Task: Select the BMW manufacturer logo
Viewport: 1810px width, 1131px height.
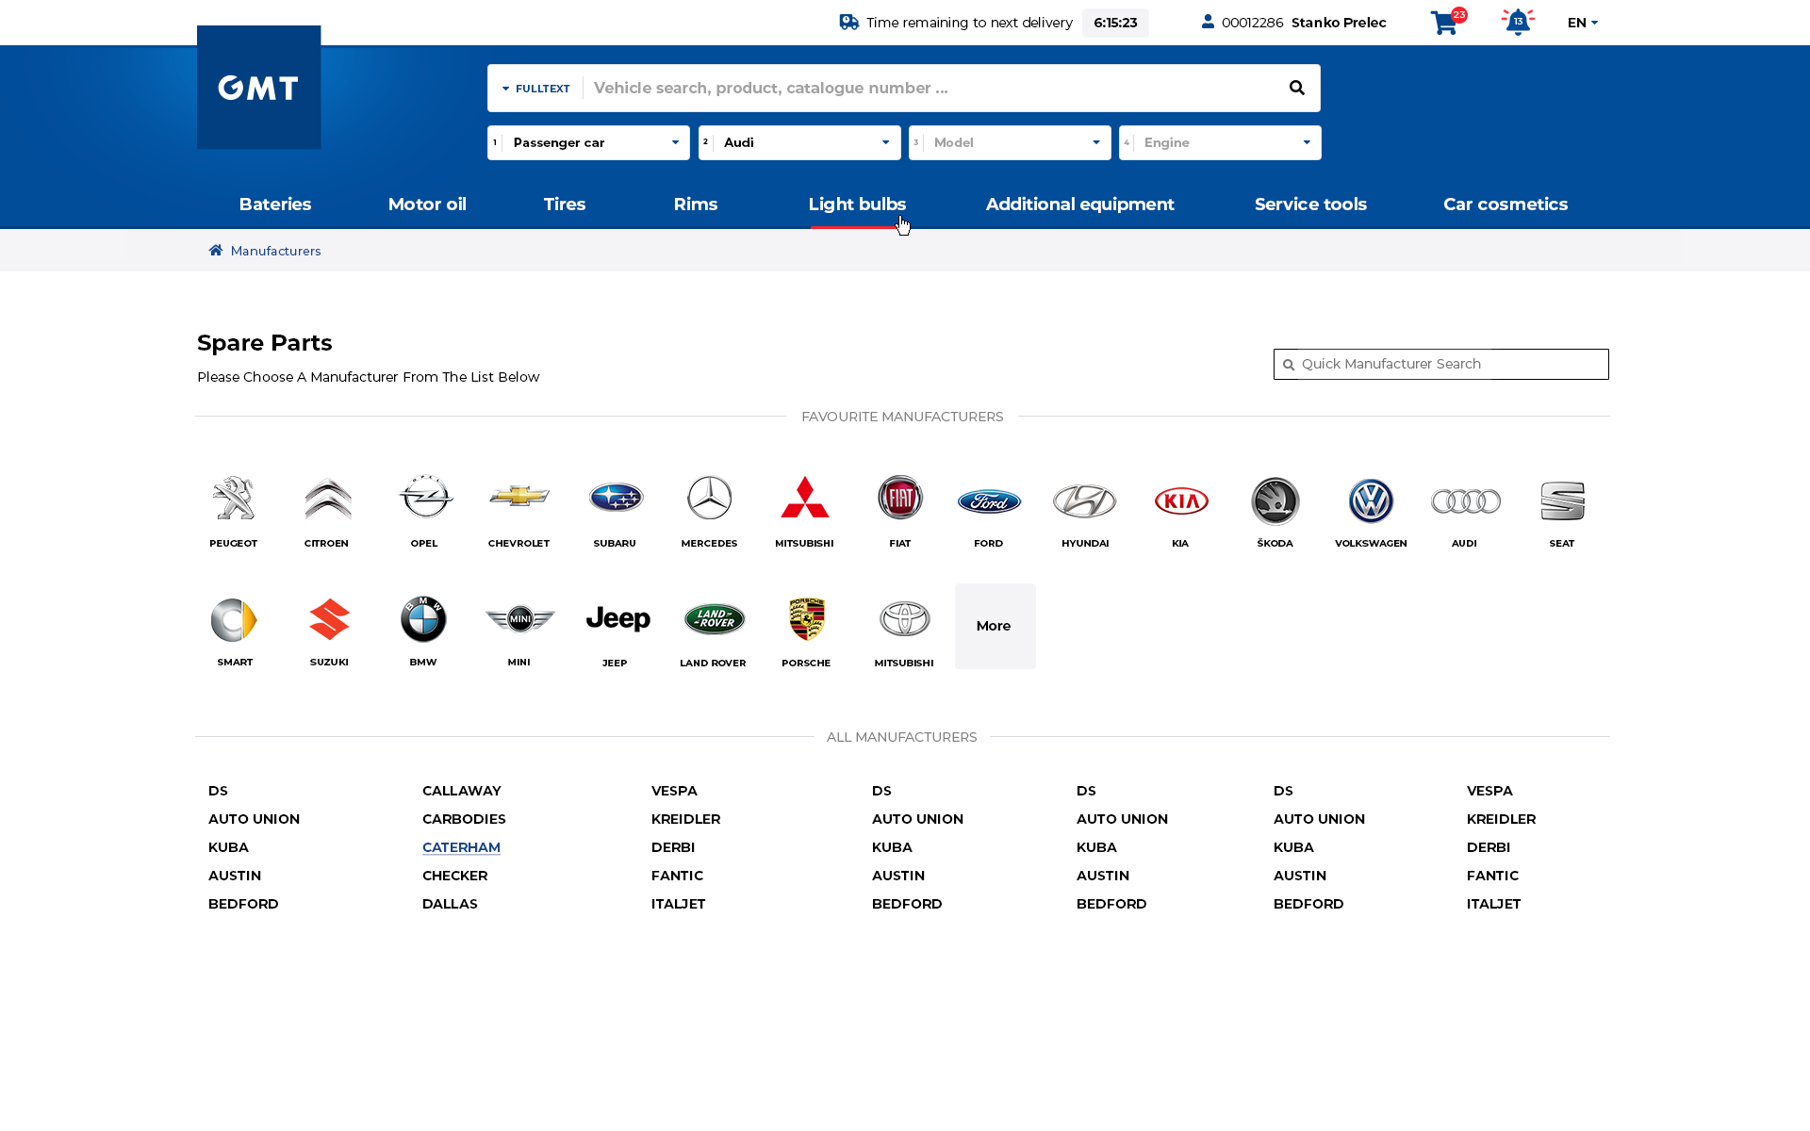Action: pyautogui.click(x=423, y=619)
